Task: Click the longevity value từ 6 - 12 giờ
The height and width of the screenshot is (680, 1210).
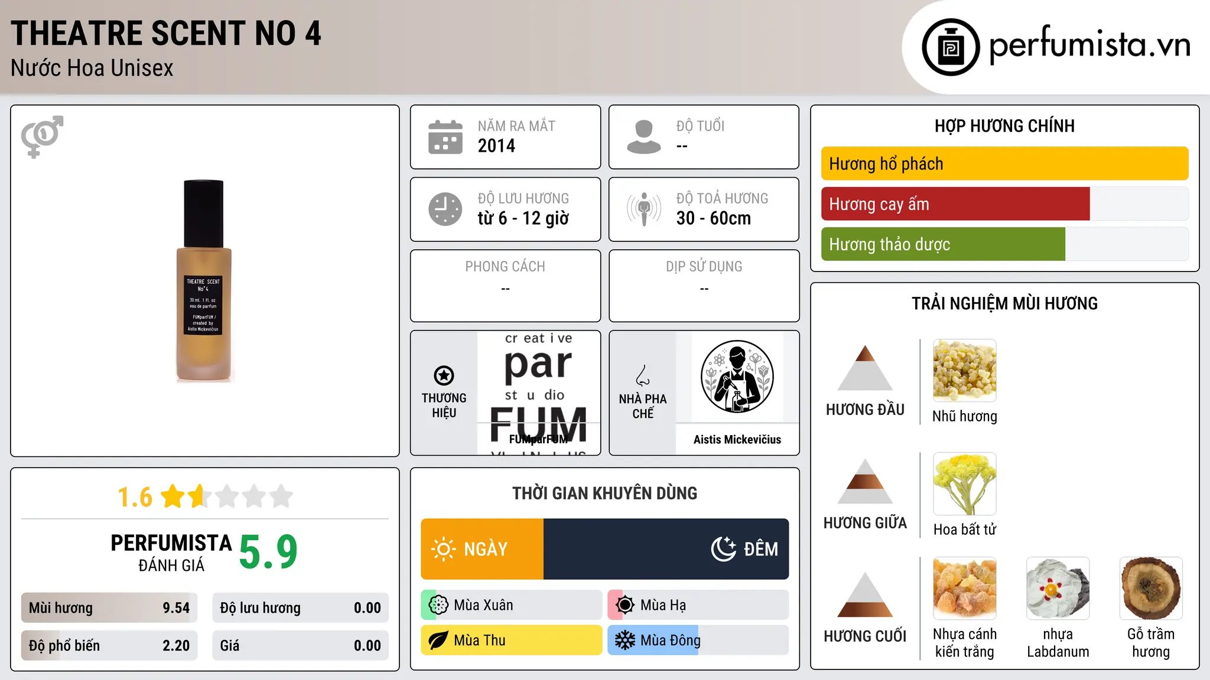Action: coord(523,218)
